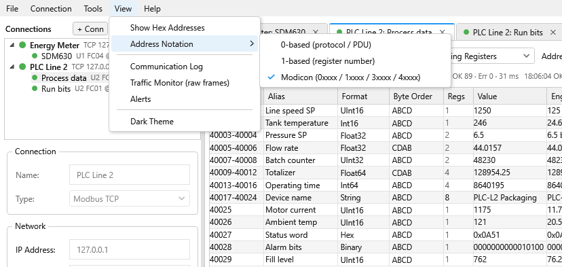Close the open View menu
The height and width of the screenshot is (267, 562).
(x=123, y=9)
